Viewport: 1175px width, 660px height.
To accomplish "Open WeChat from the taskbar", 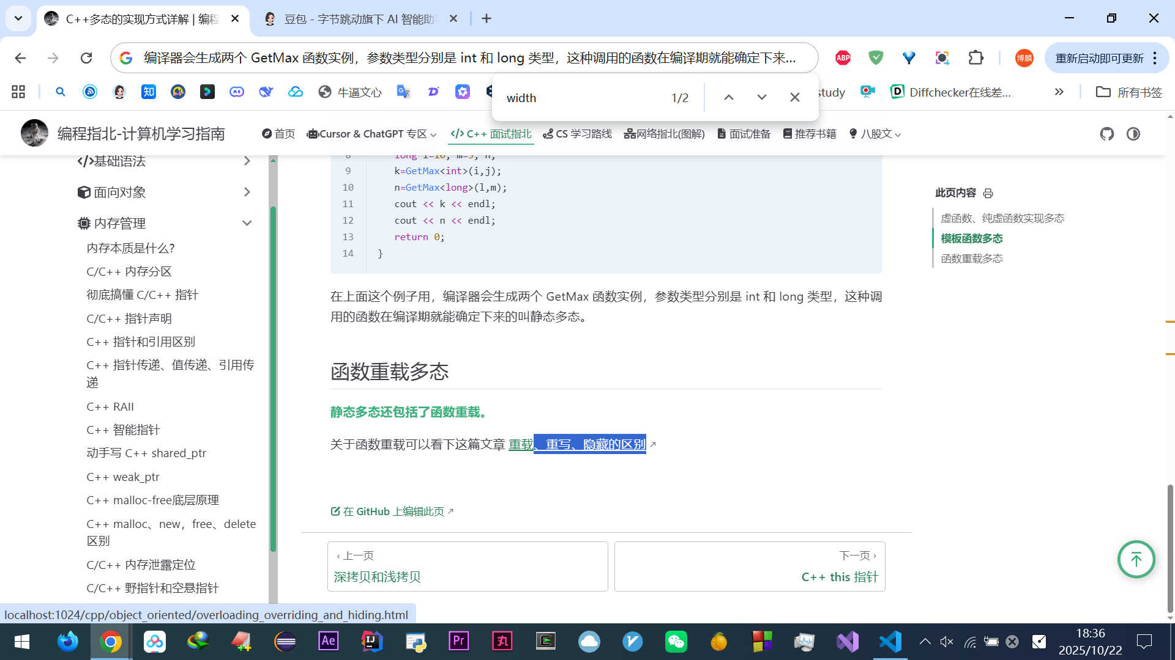I will point(676,642).
